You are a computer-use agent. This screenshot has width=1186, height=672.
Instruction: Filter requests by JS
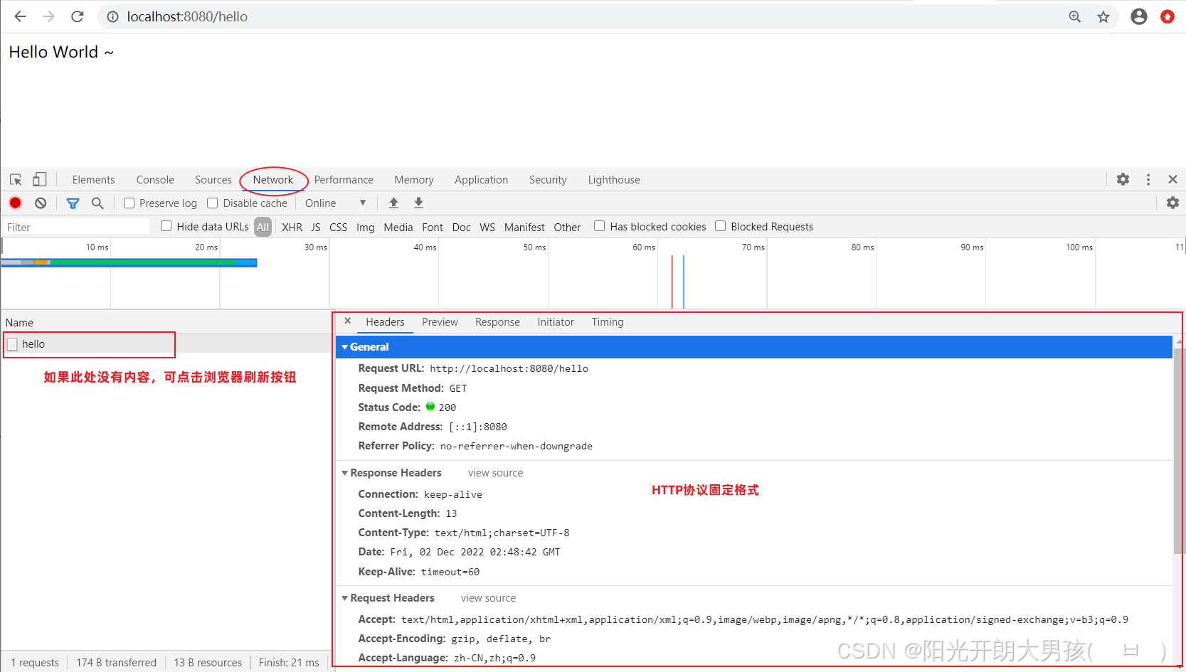pyautogui.click(x=316, y=227)
